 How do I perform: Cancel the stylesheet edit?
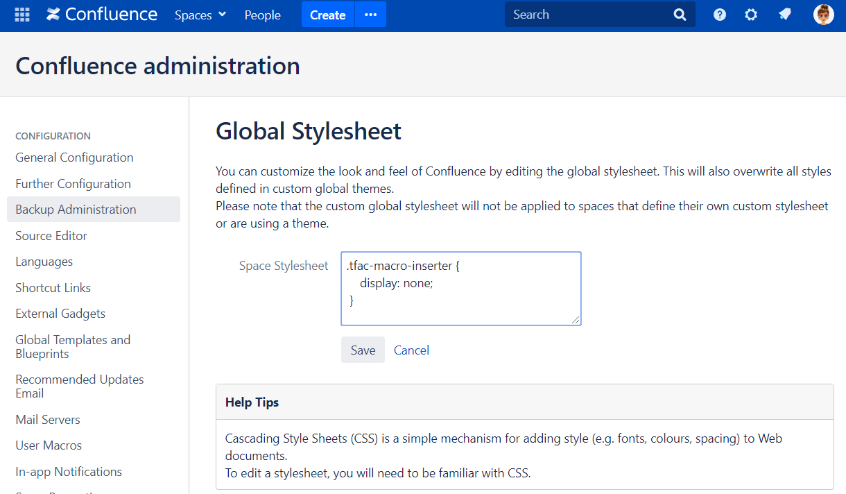(x=411, y=350)
